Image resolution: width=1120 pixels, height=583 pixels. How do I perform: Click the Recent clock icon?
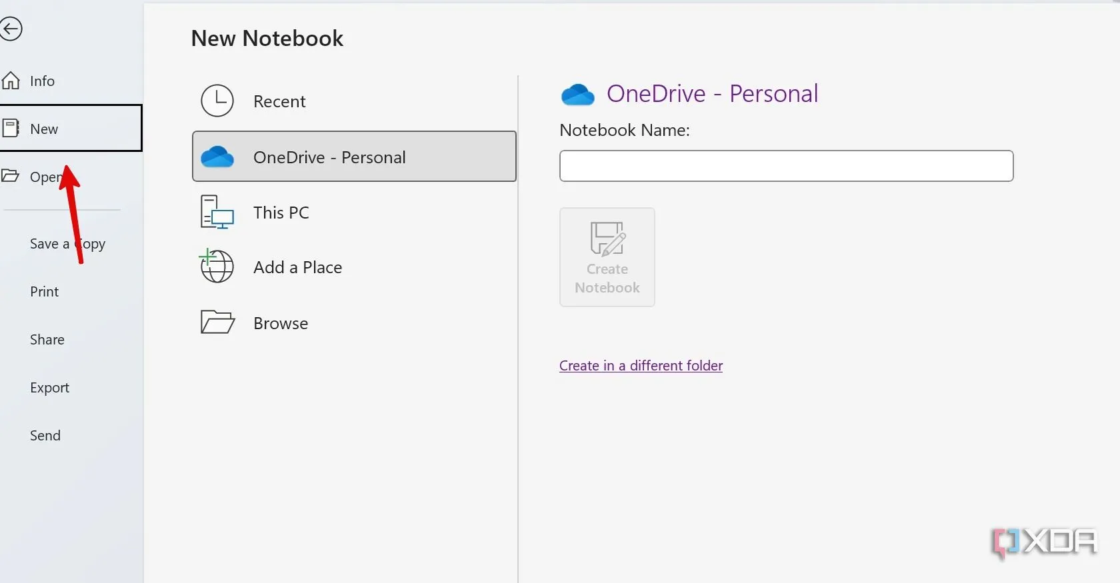[x=217, y=101]
